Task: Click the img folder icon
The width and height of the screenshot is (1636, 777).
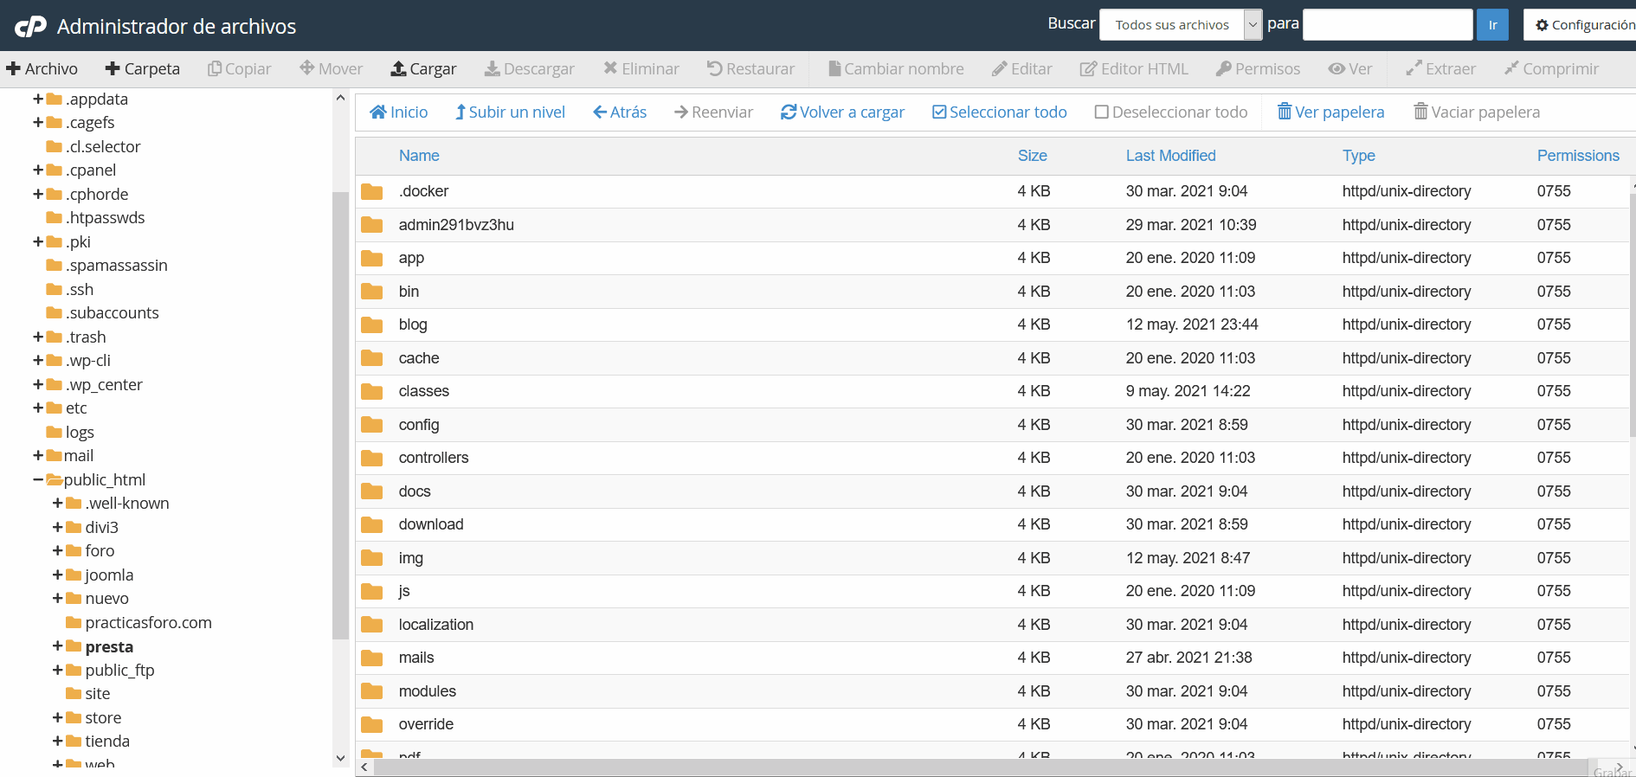Action: pyautogui.click(x=372, y=558)
